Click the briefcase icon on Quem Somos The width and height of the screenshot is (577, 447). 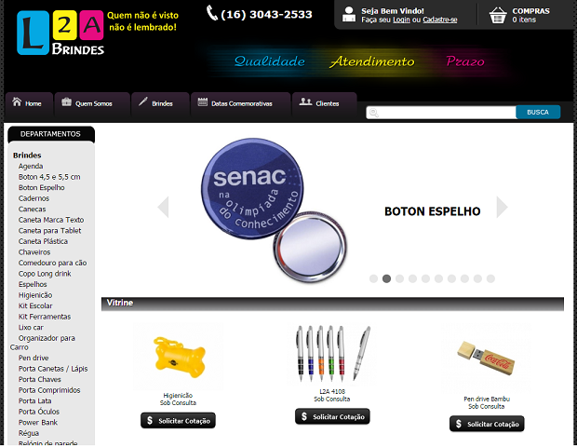(x=67, y=102)
